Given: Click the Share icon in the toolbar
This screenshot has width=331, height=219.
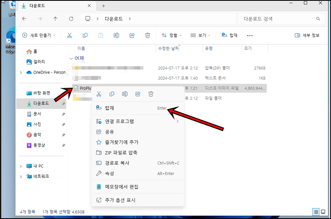Looking at the screenshot, I should pyautogui.click(x=132, y=35).
